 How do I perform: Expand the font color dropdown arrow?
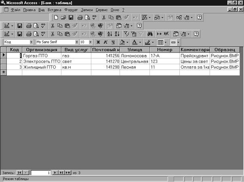[140, 42]
